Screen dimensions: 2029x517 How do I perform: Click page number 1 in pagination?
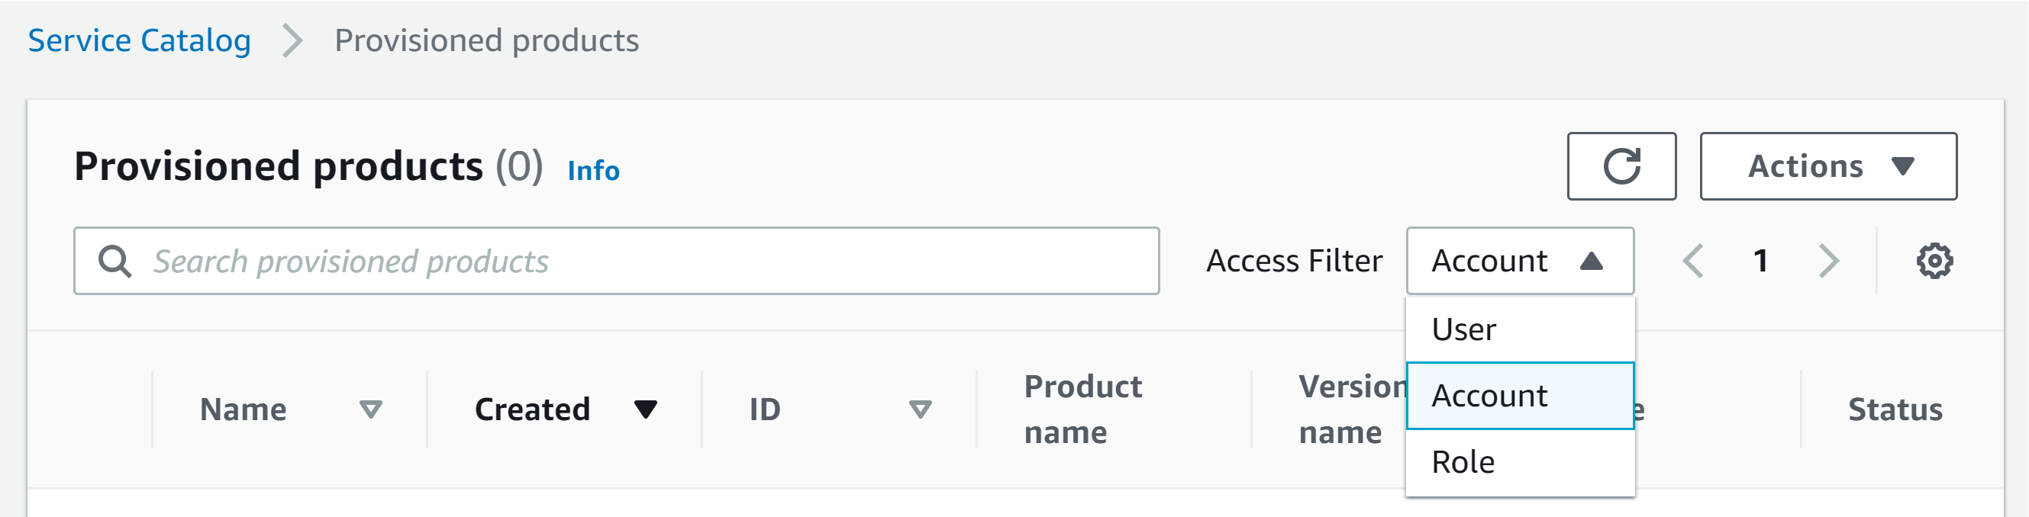click(1761, 261)
